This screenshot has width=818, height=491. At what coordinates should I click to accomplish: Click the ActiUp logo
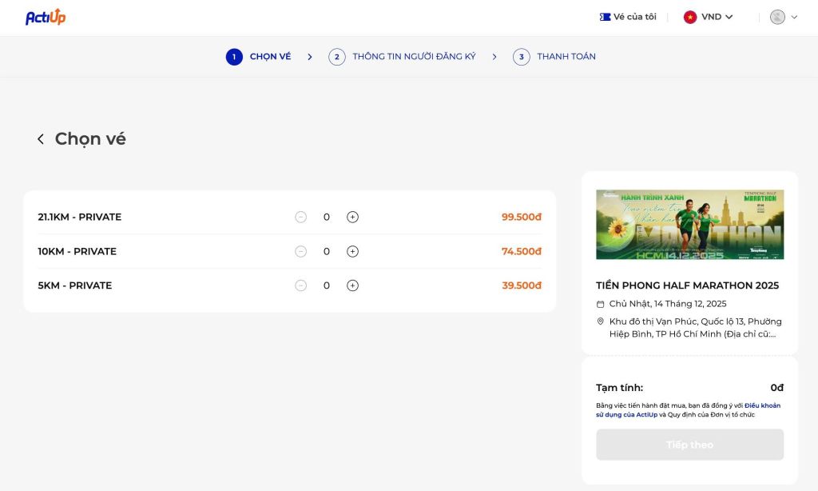(46, 17)
